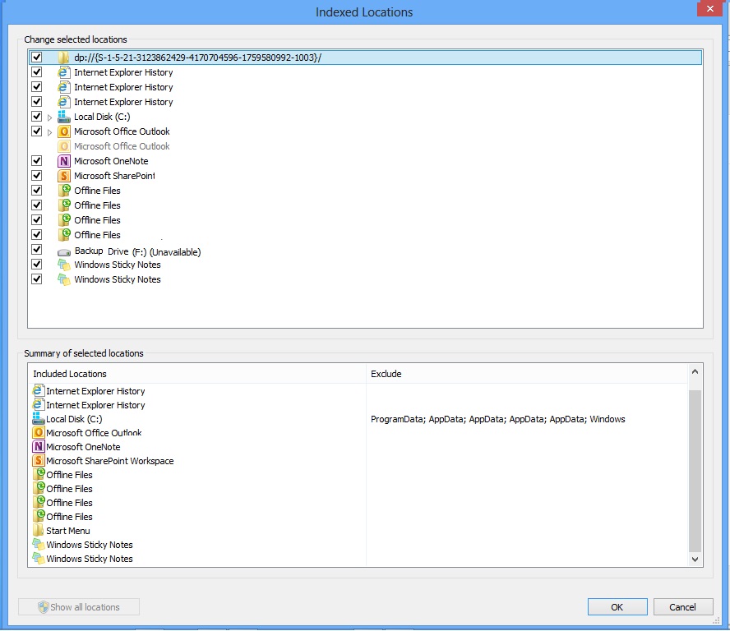Select the Microsoft SharePoint tree label
This screenshot has height=631, width=730.
tap(114, 176)
